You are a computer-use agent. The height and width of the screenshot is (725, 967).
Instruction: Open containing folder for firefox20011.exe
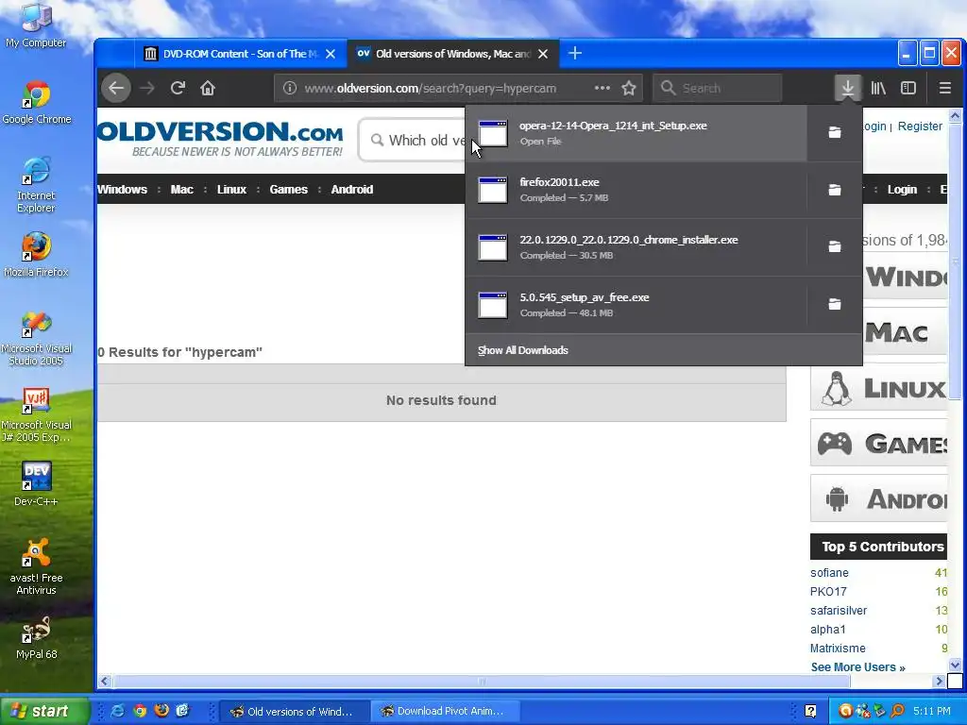835,190
